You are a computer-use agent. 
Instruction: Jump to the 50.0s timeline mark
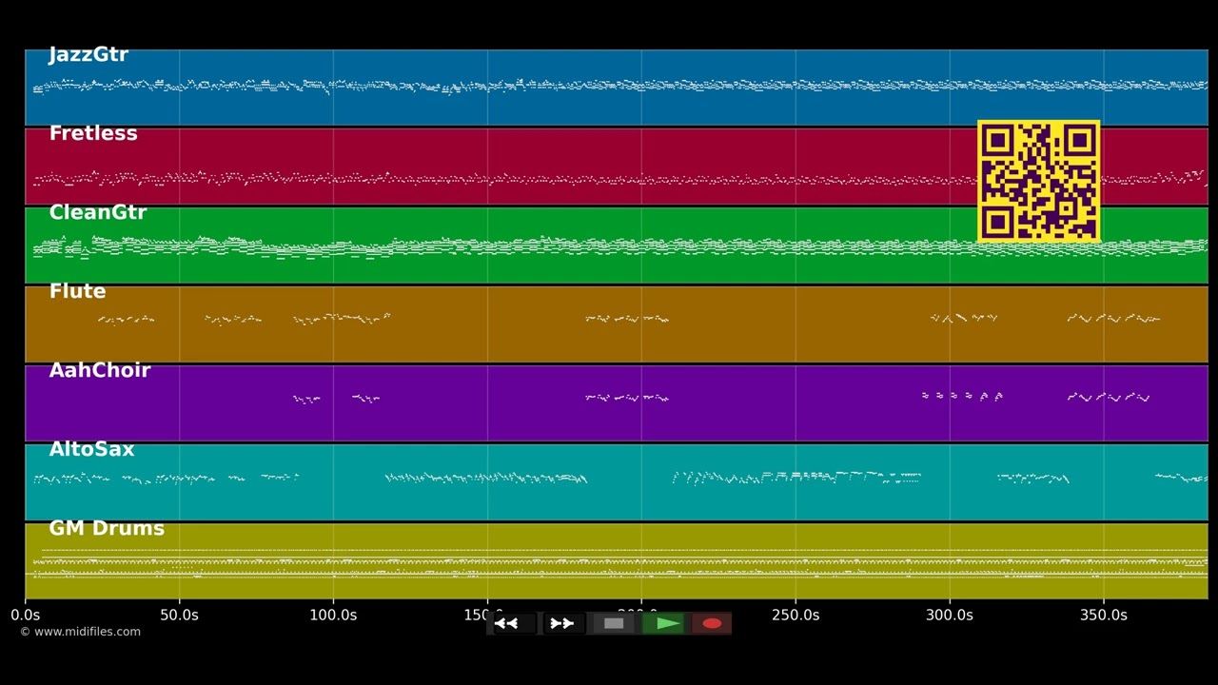(x=179, y=616)
